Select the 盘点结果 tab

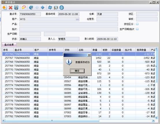coord(9,45)
